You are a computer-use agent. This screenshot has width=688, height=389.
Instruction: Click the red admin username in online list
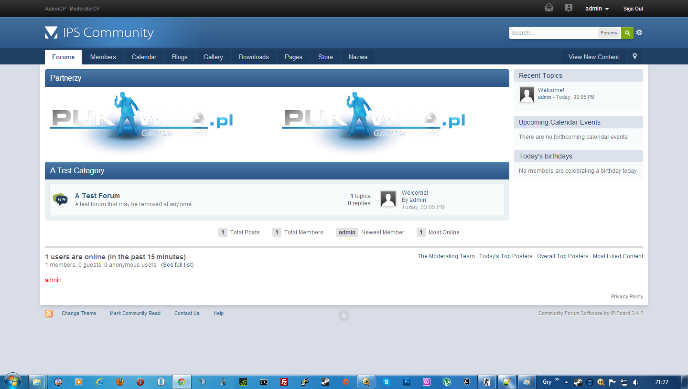coord(53,280)
